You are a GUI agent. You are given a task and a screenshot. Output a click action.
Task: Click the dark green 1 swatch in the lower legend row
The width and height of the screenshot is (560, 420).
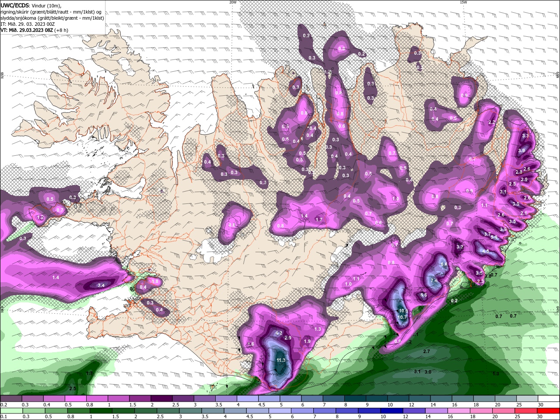point(100,411)
